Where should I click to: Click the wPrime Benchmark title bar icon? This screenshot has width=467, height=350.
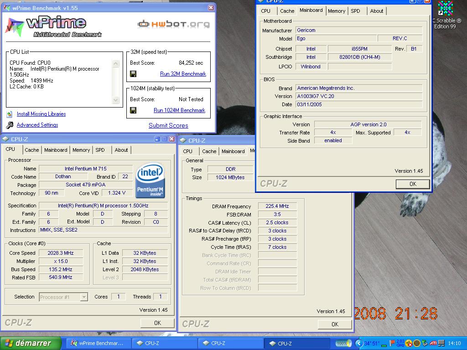(7, 8)
